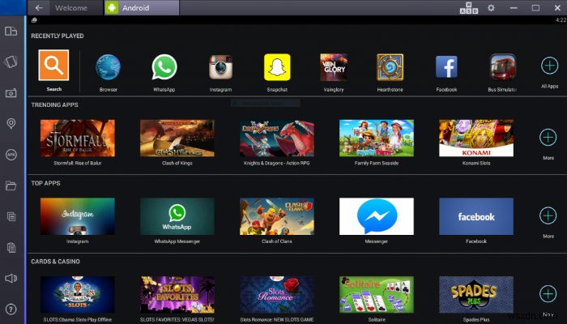Open the Vainglory game icon
567x324 pixels.
pos(334,67)
